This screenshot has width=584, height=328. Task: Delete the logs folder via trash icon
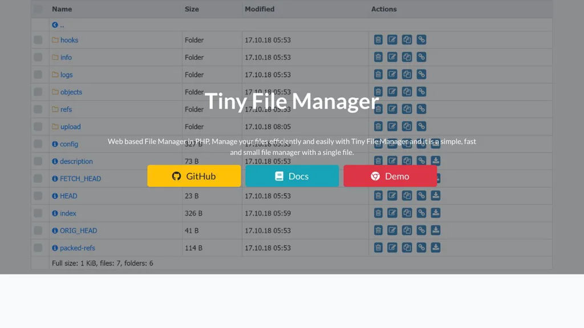(x=378, y=75)
